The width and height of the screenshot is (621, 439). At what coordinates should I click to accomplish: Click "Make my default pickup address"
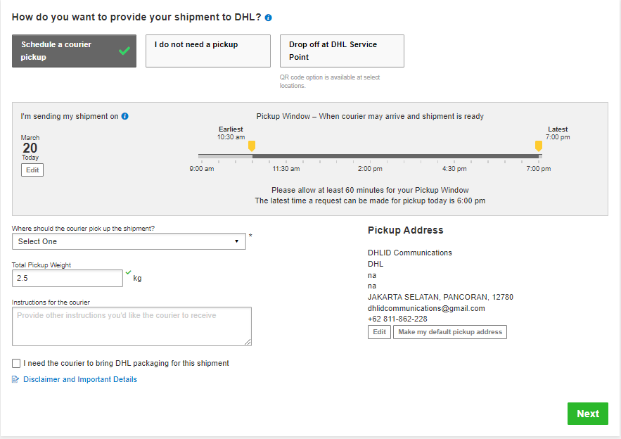449,331
